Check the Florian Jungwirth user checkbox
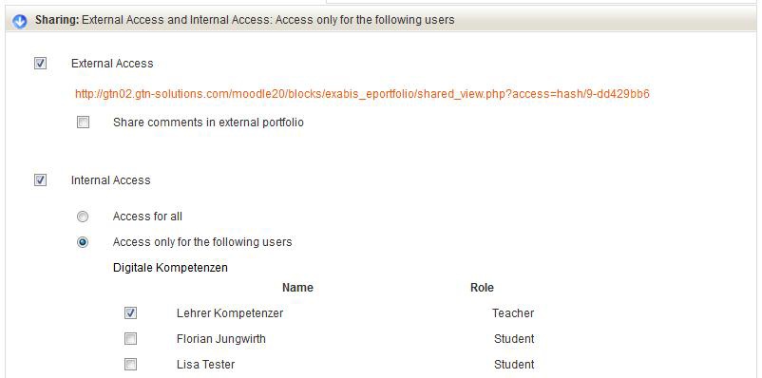 pos(130,339)
